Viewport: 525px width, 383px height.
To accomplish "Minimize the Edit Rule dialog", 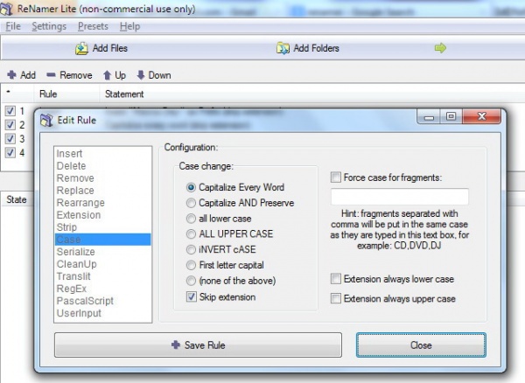I will tap(429, 117).
